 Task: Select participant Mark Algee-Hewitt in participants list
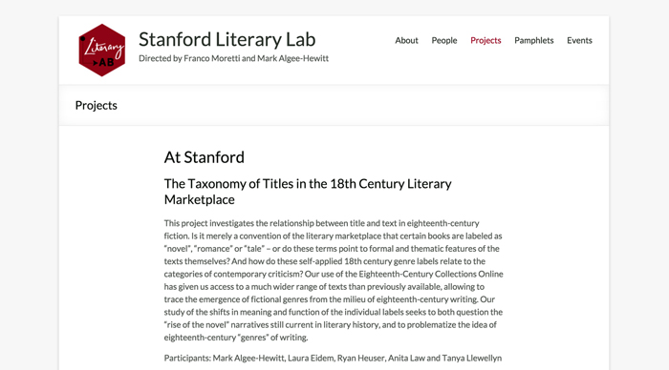tap(248, 358)
